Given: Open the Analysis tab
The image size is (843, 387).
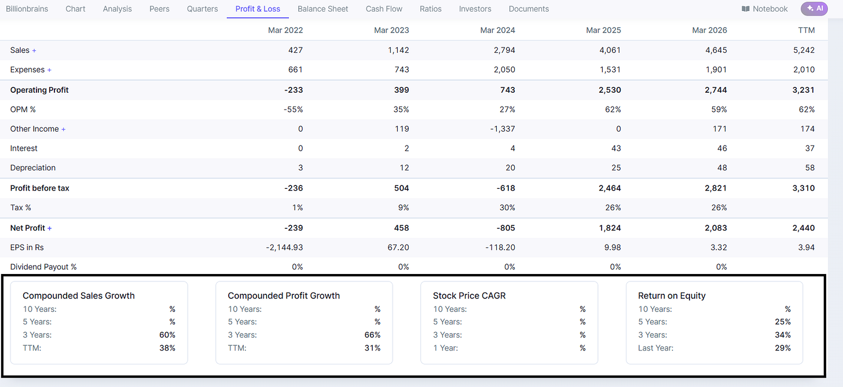Looking at the screenshot, I should [x=118, y=9].
